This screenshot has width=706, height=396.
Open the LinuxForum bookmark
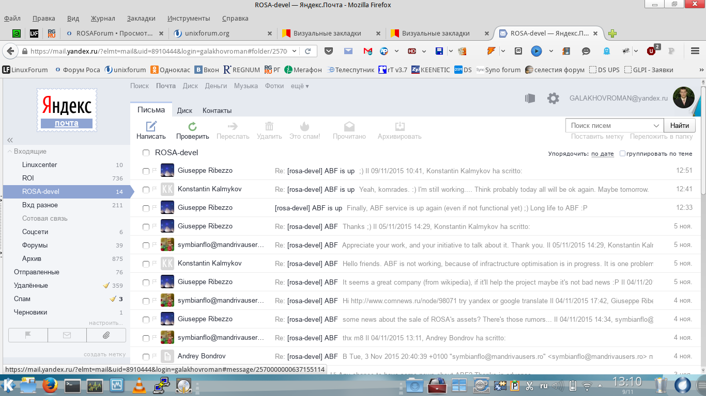tap(25, 70)
